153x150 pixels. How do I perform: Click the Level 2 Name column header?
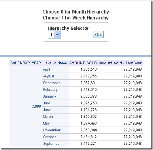(55, 63)
